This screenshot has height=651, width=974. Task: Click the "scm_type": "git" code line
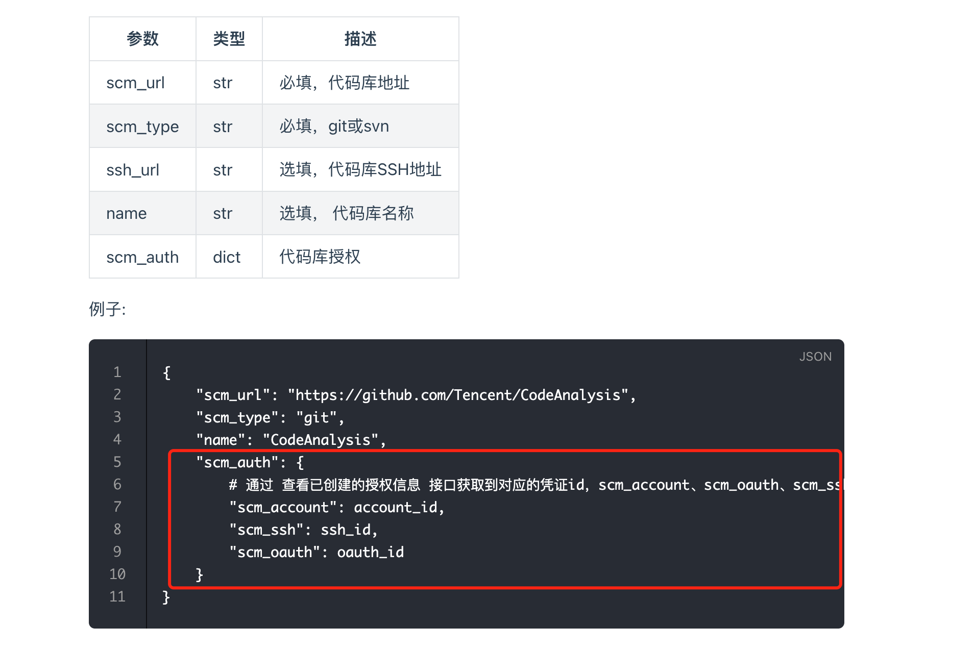[x=270, y=417]
